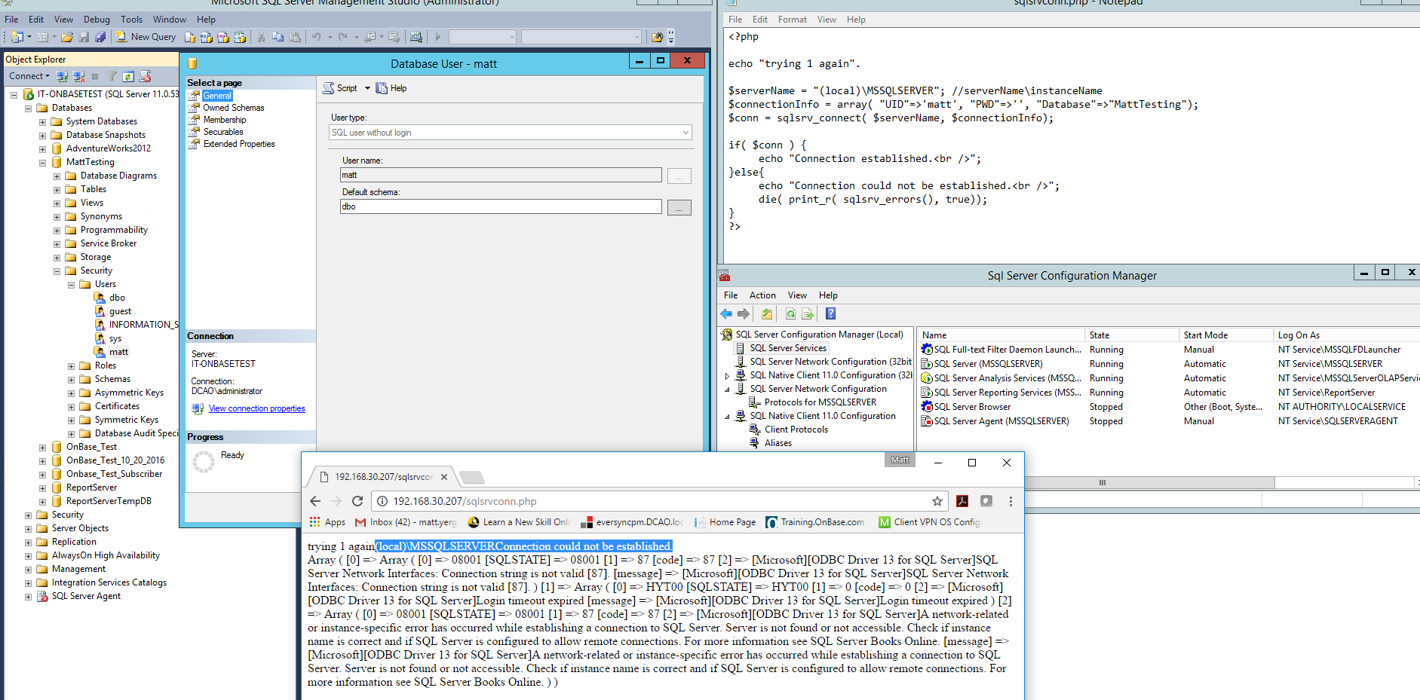The width and height of the screenshot is (1420, 700).
Task: Click the Adobe PDF extension icon in browser
Action: click(x=962, y=501)
